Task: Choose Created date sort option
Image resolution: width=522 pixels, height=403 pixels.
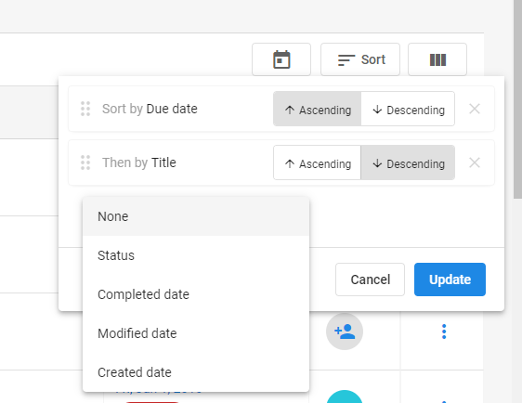Action: pos(196,372)
